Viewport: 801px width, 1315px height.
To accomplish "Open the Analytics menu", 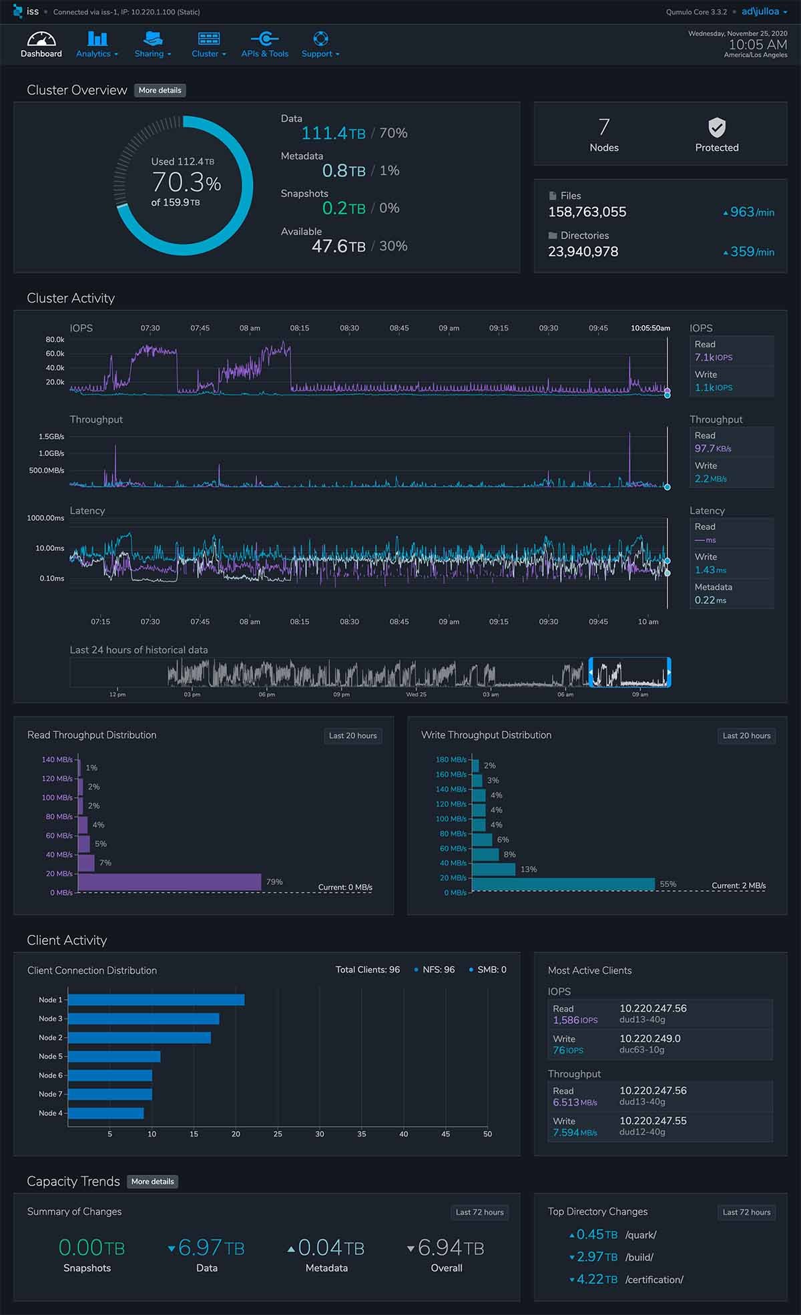I will 97,53.
